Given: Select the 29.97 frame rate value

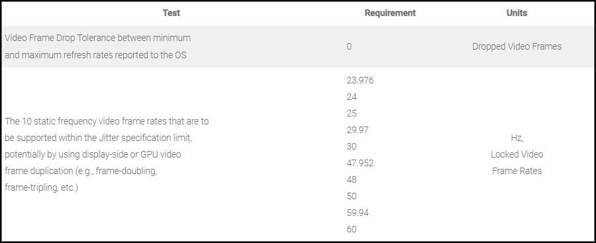Looking at the screenshot, I should pyautogui.click(x=358, y=130).
